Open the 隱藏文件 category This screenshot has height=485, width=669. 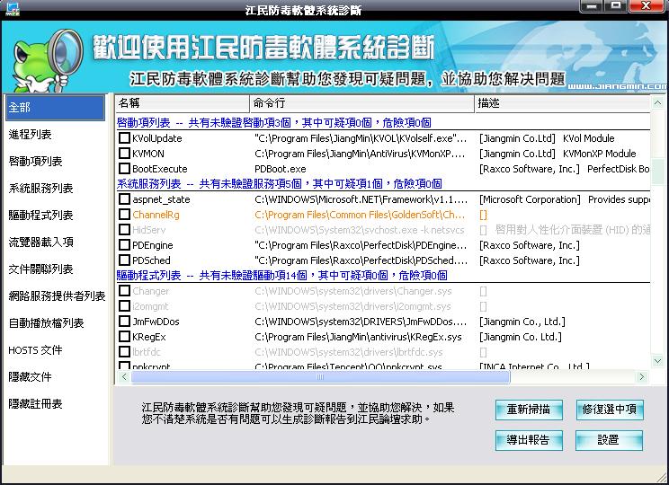(x=30, y=376)
